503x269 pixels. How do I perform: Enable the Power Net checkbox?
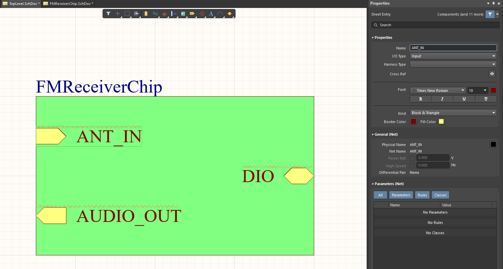[x=412, y=158]
